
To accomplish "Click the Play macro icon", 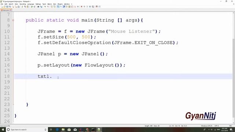I will [x=87, y=7].
